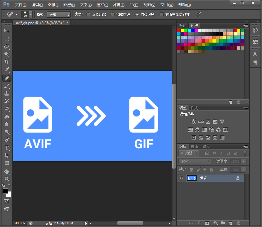Enable 对所有图层取样 checkbox
Image resolution: width=262 pixels, height=227 pixels.
162,14
